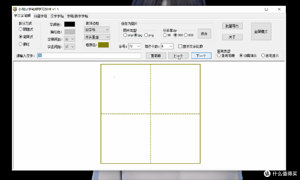Close the application window
The image size is (300, 180).
(x=279, y=9)
